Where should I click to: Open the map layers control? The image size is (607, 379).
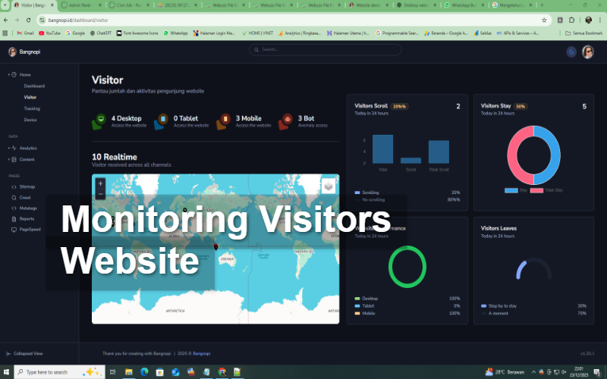(x=328, y=186)
